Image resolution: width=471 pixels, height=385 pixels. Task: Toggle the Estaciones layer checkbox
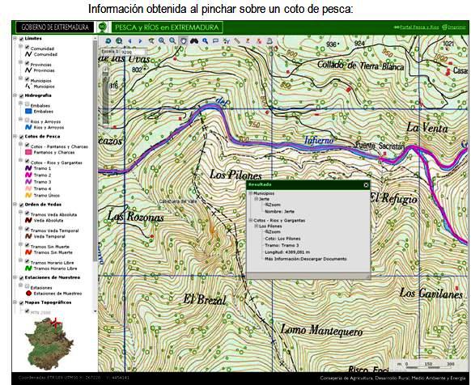(x=27, y=286)
